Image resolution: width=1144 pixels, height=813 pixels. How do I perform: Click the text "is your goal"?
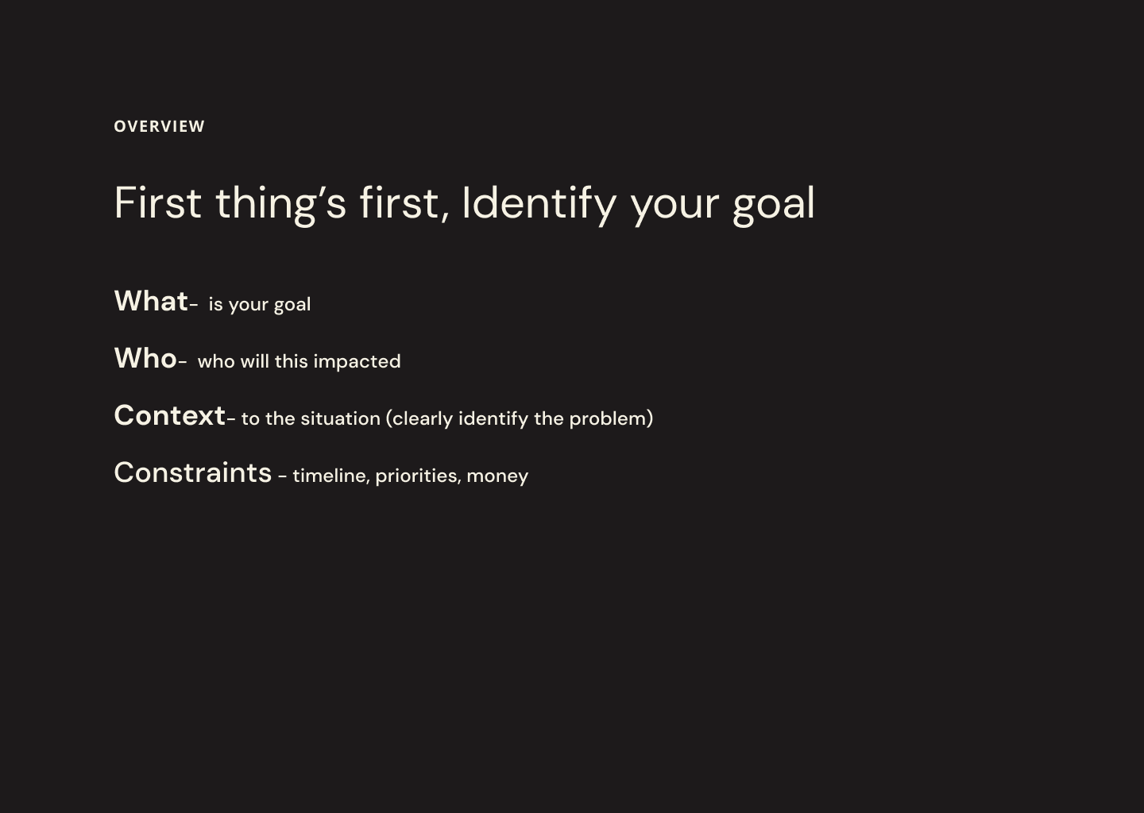tap(260, 304)
